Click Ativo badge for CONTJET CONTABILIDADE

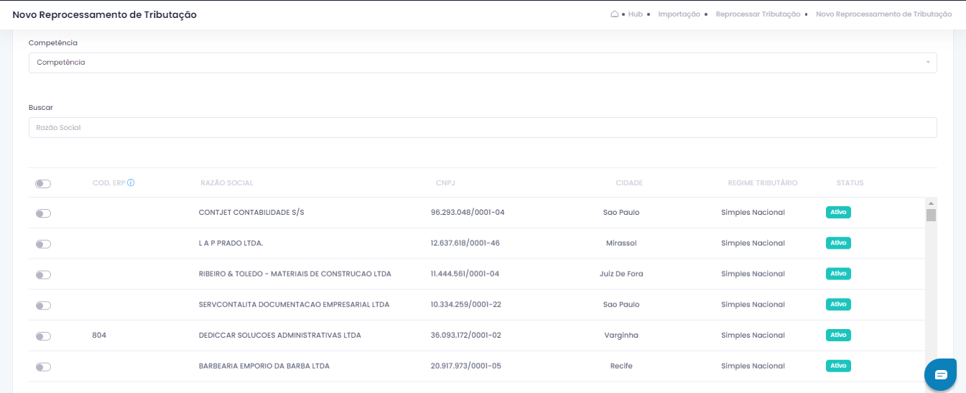(x=838, y=213)
